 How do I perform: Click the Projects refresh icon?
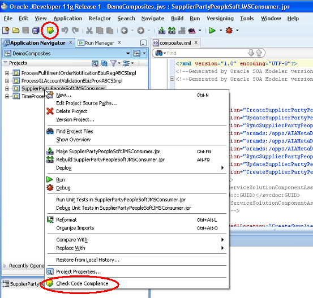tap(104, 63)
